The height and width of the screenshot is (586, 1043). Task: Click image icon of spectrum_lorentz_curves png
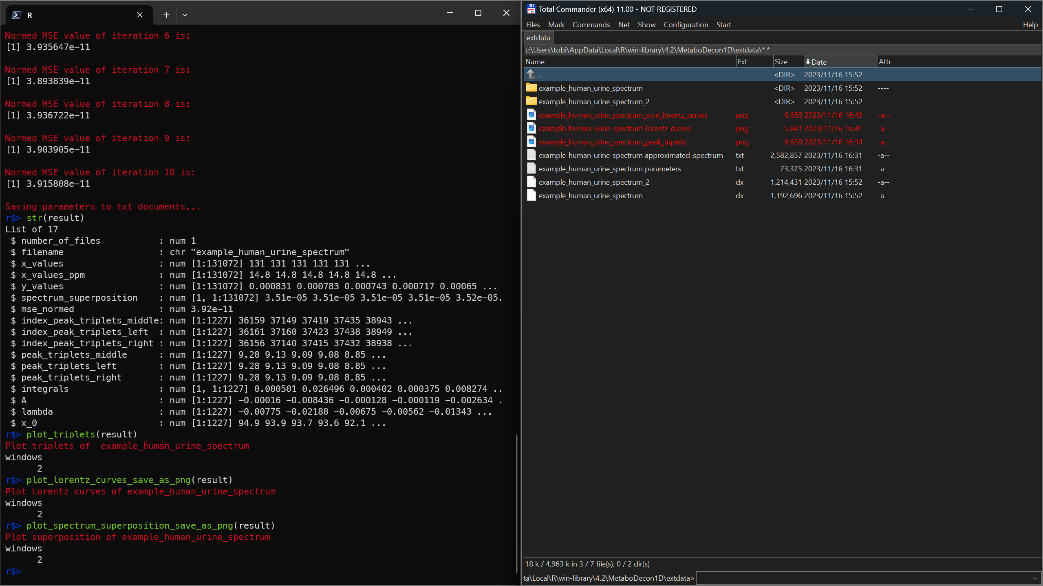(531, 128)
